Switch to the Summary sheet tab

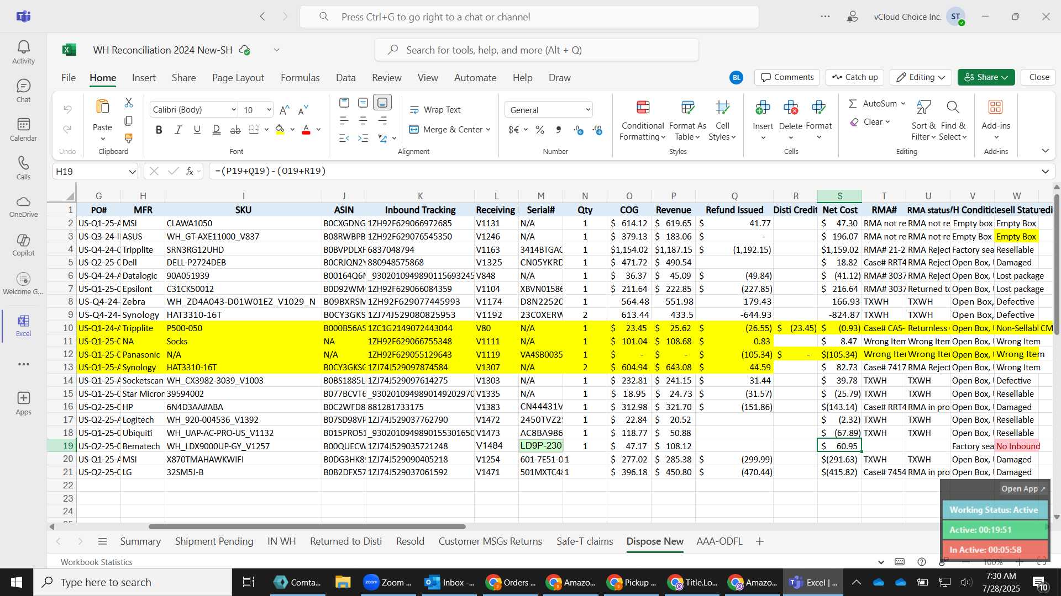(140, 541)
